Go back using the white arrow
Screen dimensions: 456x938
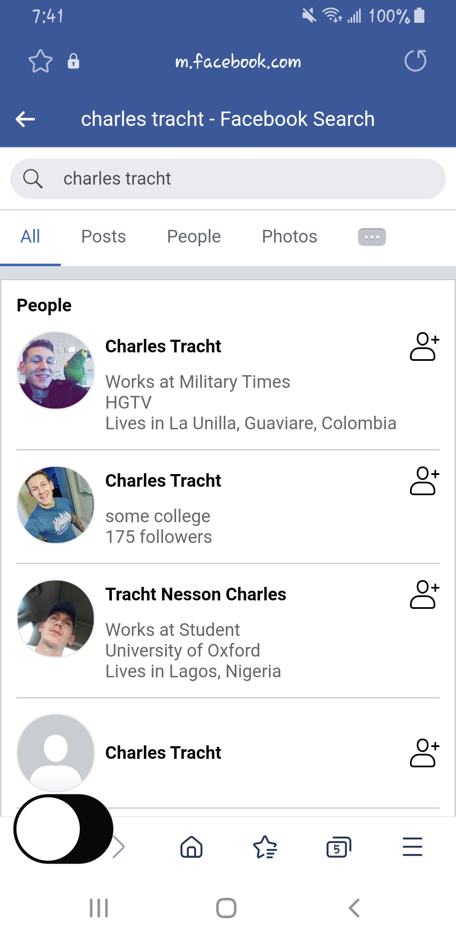tap(25, 119)
